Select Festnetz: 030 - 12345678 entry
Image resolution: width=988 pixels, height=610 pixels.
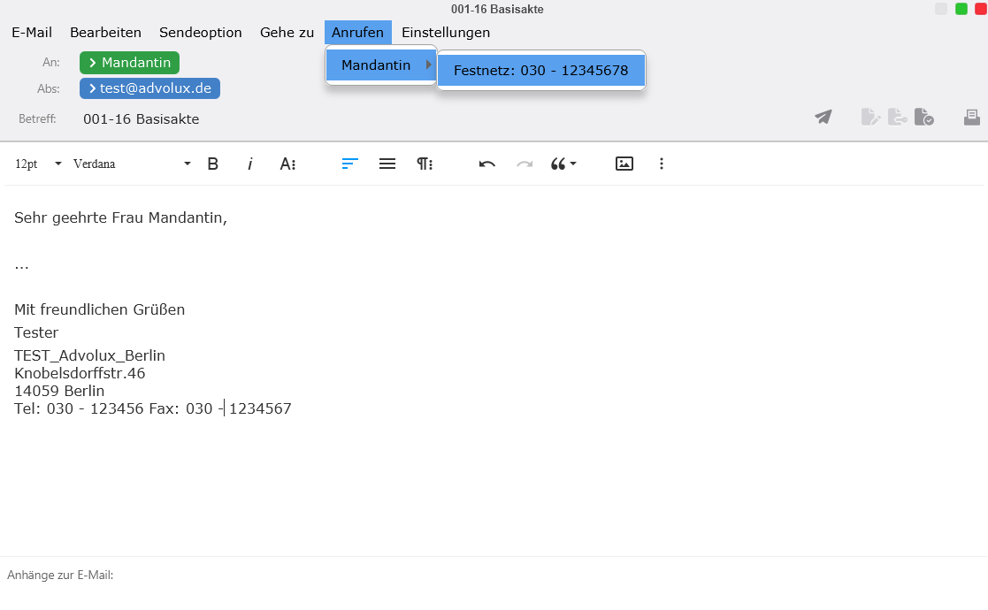(x=540, y=71)
